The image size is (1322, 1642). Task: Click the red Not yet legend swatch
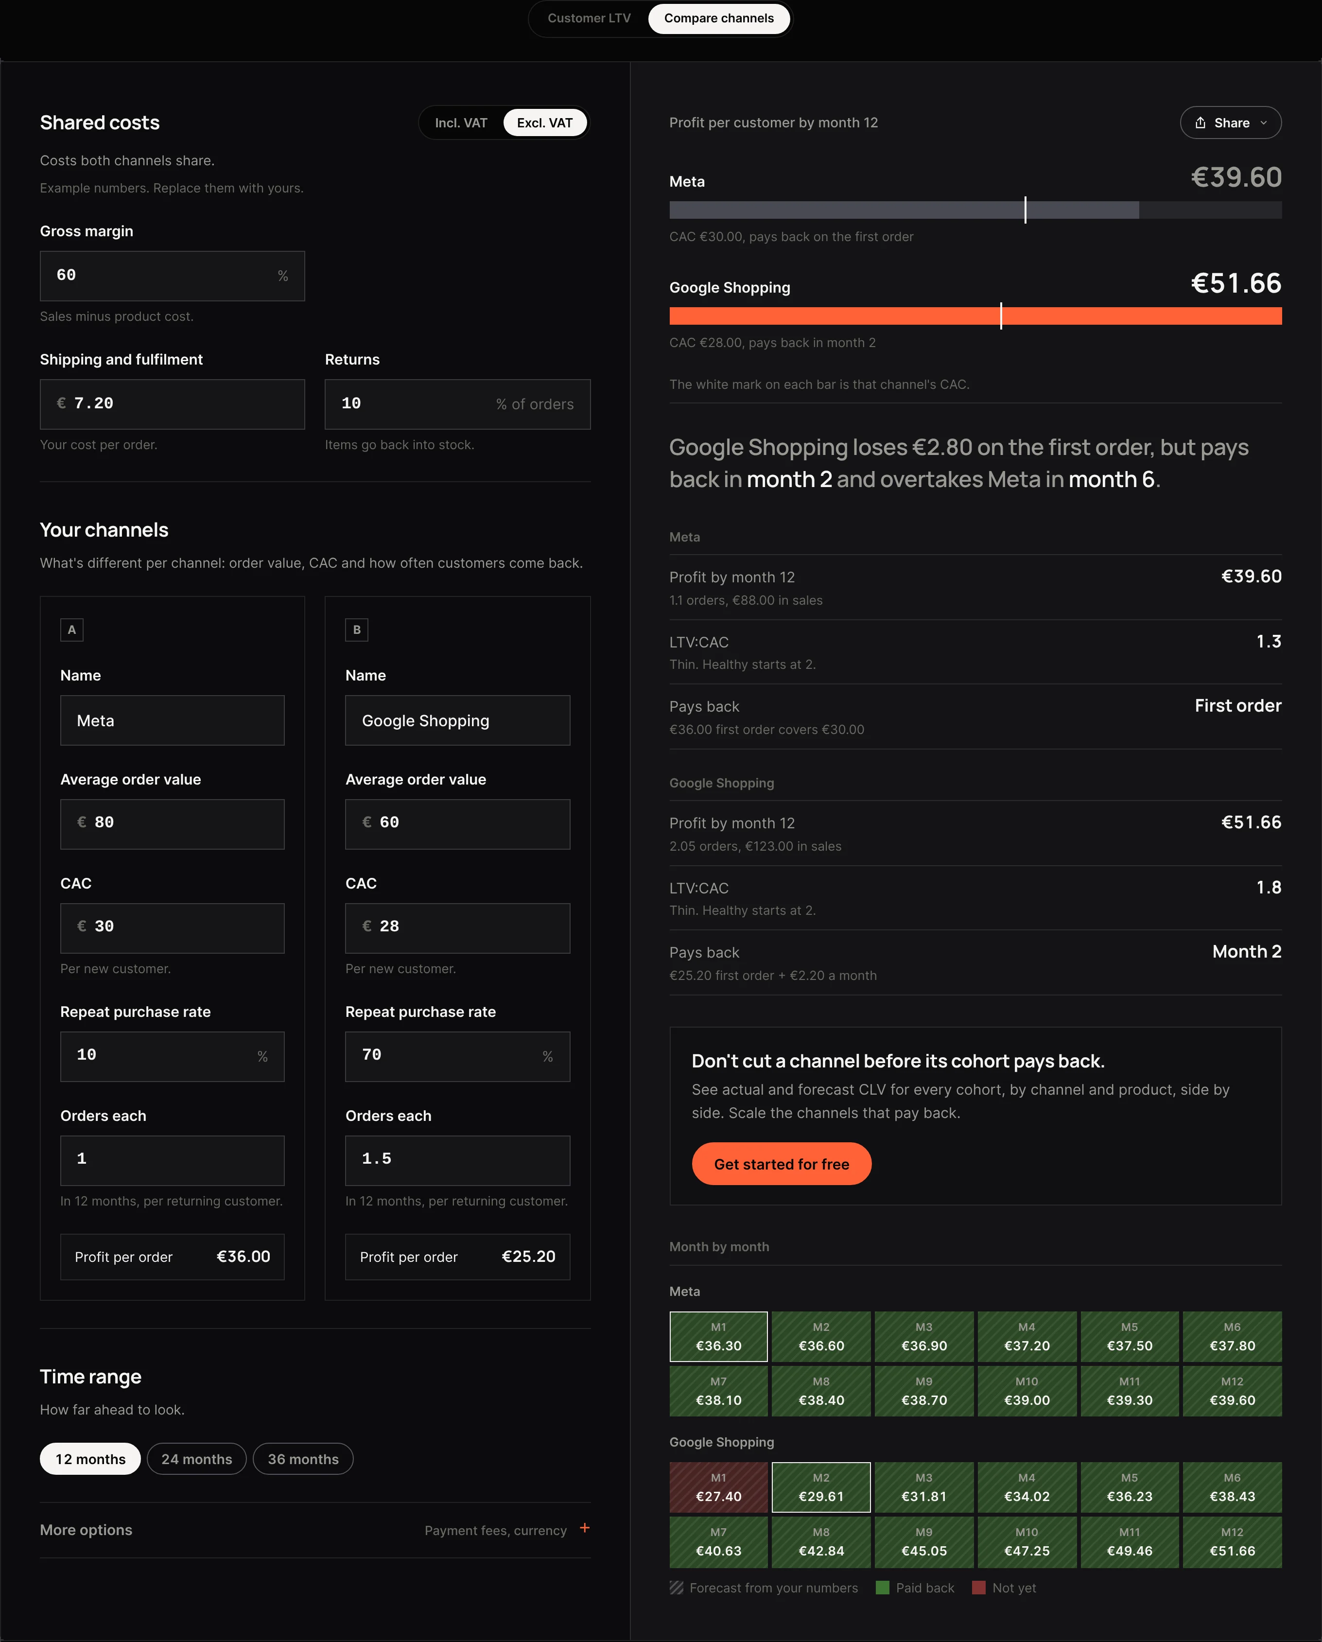[978, 1588]
